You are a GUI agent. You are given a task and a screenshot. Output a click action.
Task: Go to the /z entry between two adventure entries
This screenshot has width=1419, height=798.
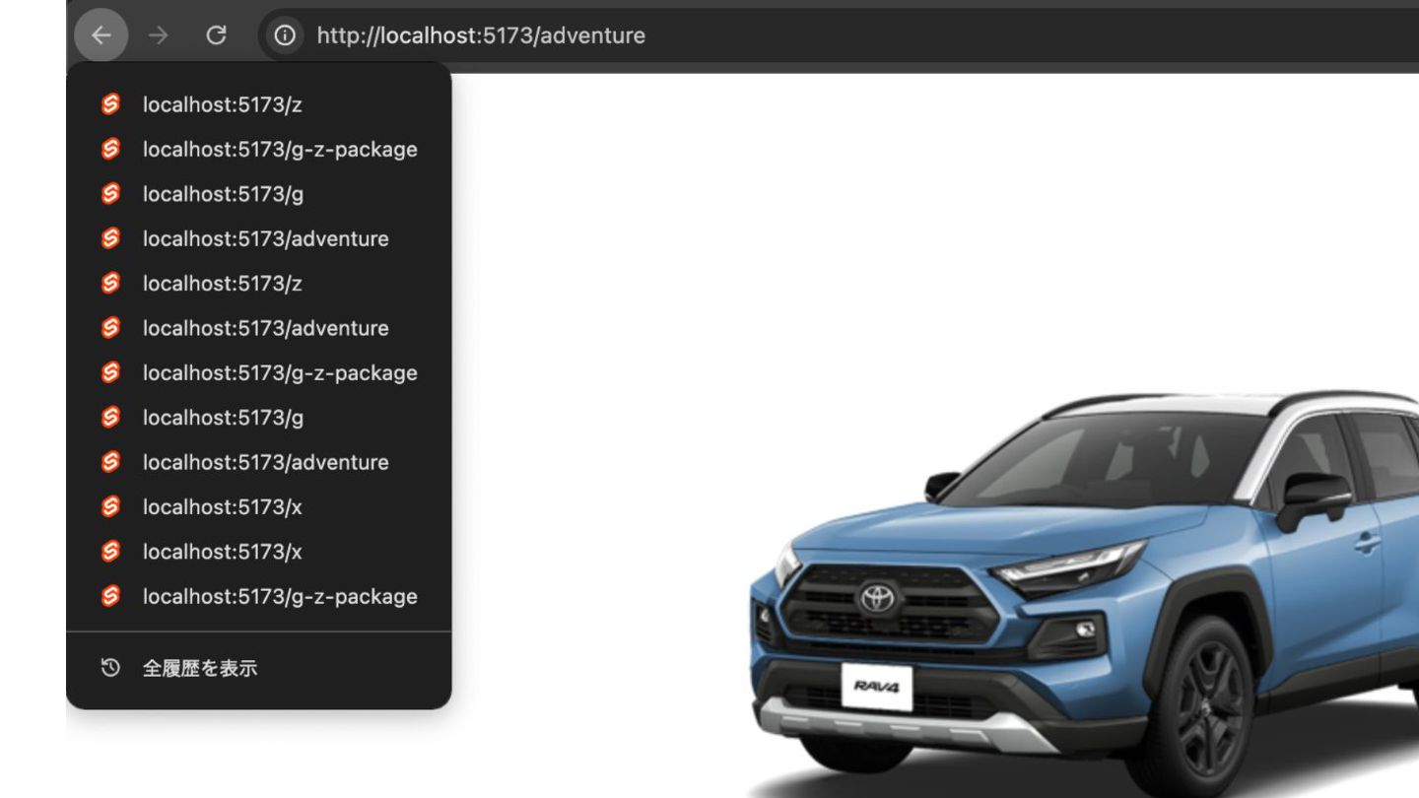tap(258, 283)
